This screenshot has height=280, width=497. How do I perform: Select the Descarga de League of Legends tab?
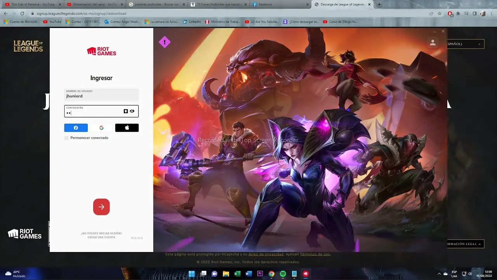tap(342, 5)
